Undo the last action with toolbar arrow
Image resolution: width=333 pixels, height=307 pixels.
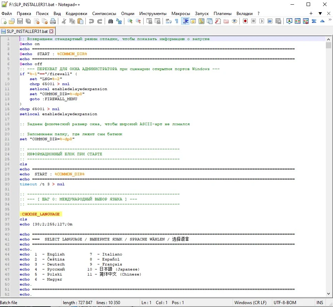pyautogui.click(x=91, y=21)
